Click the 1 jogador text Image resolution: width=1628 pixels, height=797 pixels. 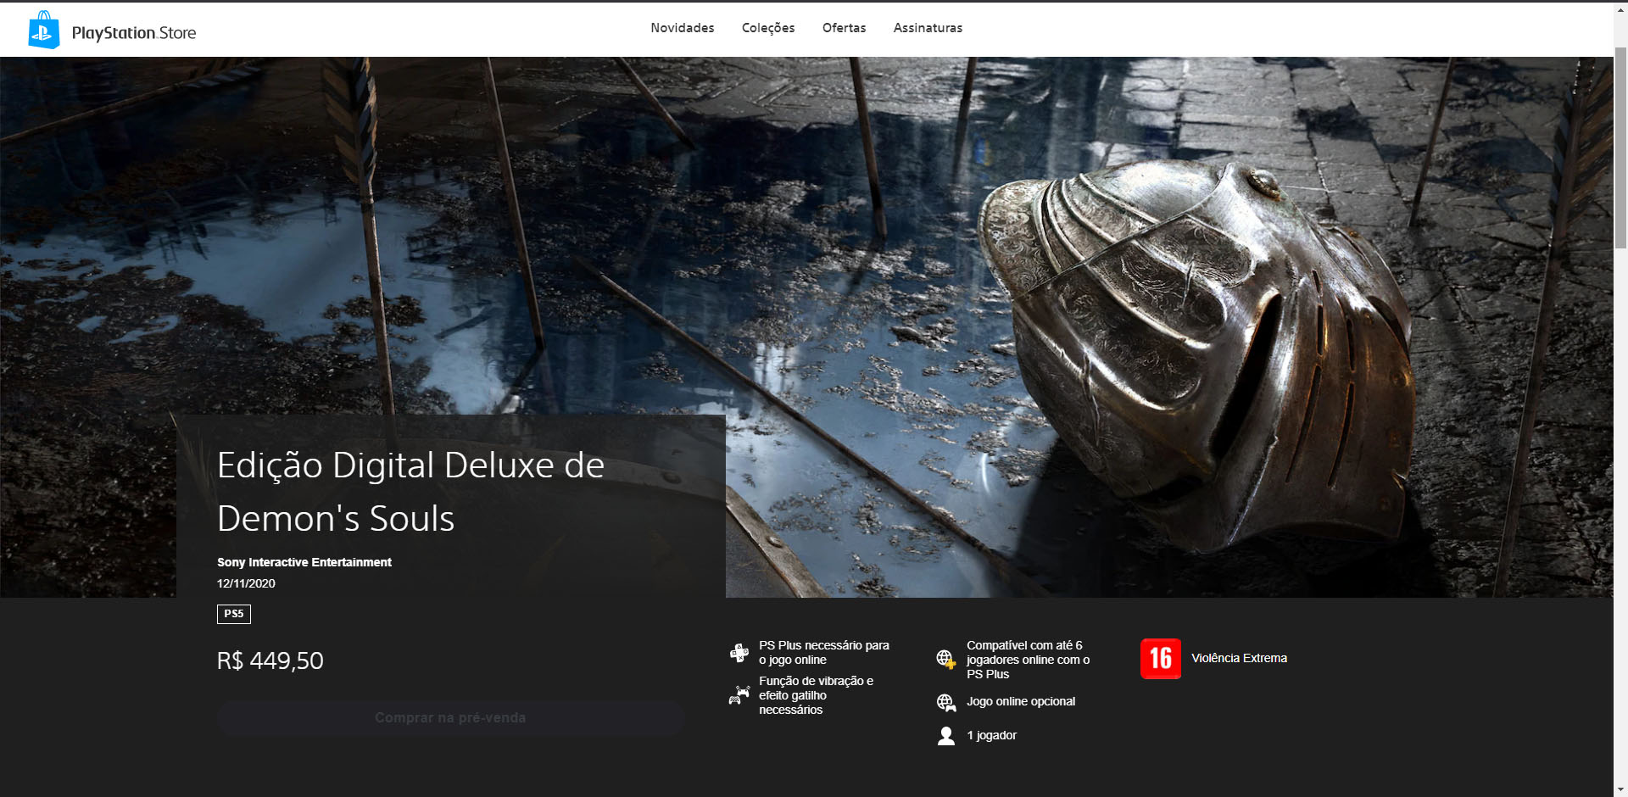991,735
